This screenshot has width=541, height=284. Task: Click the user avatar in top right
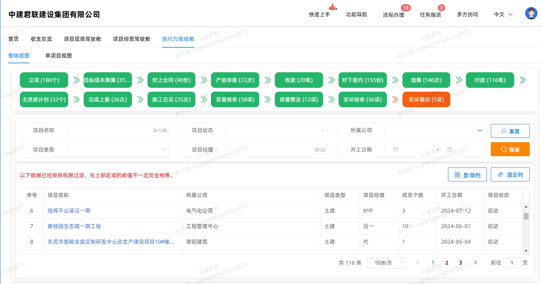(x=530, y=13)
